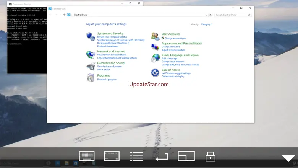Viewport: 298px width, 168px height.
Task: Click the lock icon in the bottom toolbar
Action: 211,157
